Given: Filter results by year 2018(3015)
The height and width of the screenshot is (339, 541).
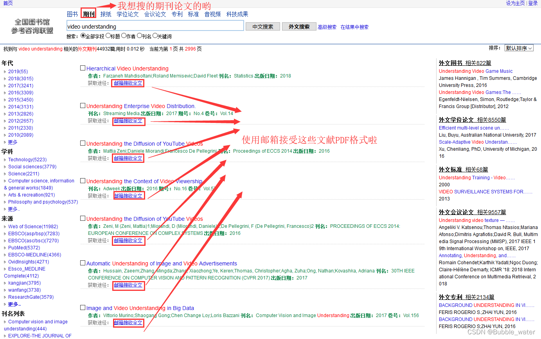Looking at the screenshot, I should click(x=21, y=79).
